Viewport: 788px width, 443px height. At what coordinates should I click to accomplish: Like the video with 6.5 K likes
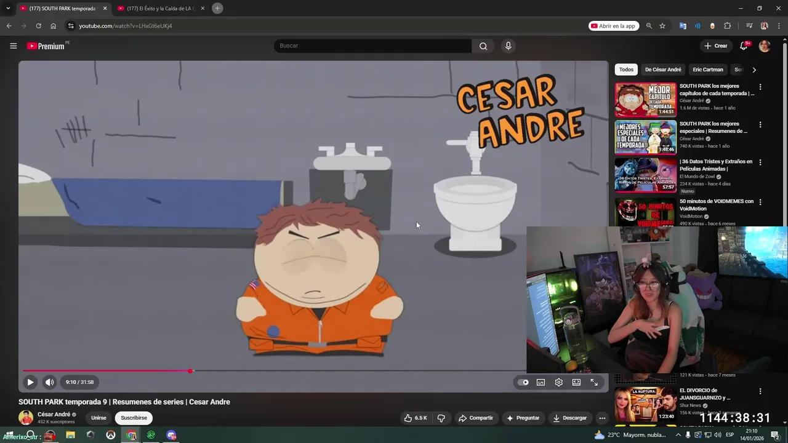pos(416,418)
